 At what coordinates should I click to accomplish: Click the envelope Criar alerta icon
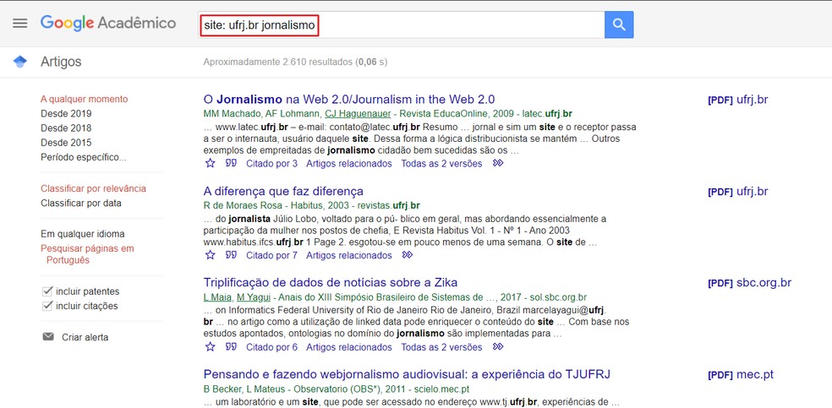[48, 337]
